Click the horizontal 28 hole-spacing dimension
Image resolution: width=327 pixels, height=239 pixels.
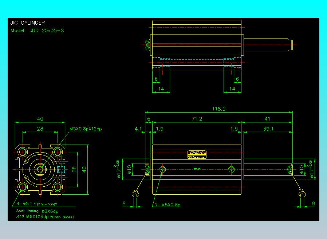coord(40,129)
